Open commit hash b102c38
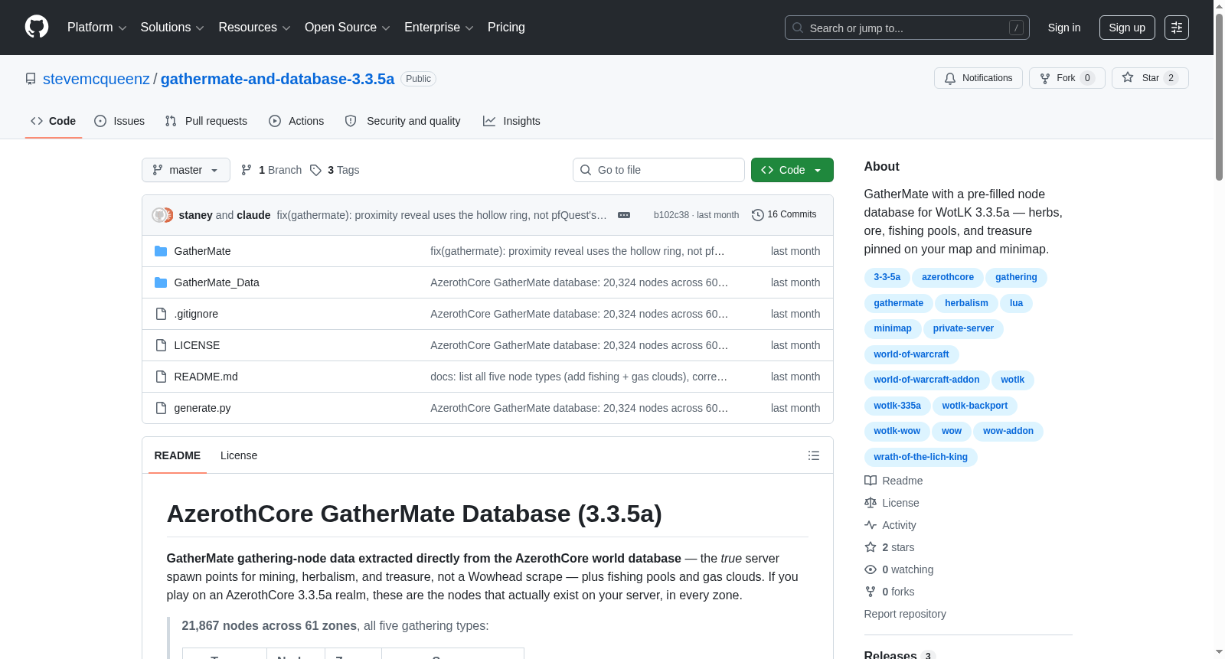This screenshot has height=659, width=1225. coord(671,215)
